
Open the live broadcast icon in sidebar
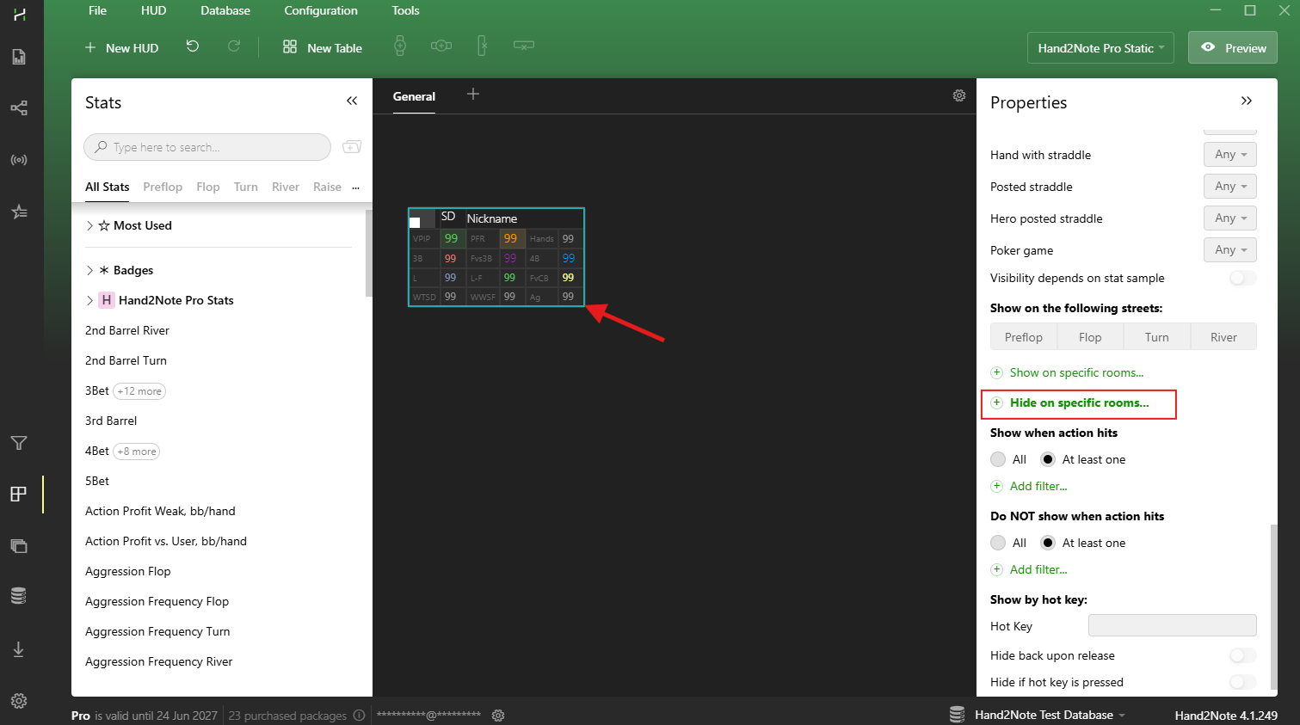point(19,160)
